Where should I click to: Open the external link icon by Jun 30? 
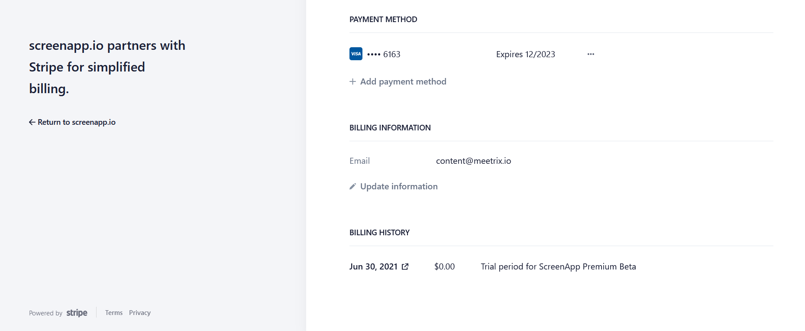tap(405, 266)
